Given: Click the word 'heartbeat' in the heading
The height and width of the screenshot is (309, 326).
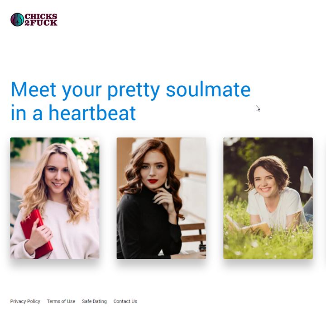Looking at the screenshot, I should click(92, 112).
